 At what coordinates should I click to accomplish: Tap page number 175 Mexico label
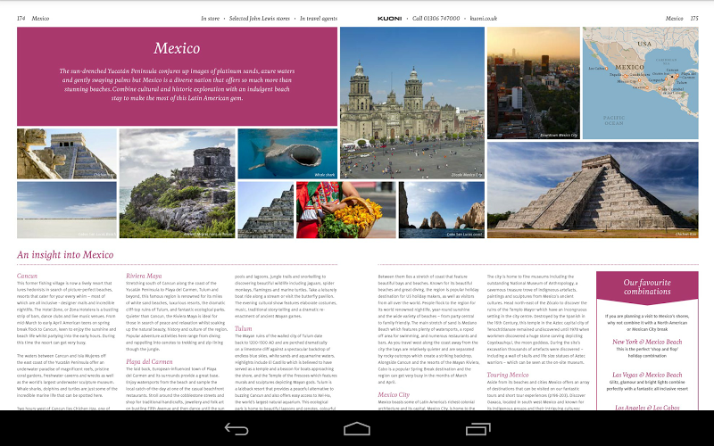(682, 19)
